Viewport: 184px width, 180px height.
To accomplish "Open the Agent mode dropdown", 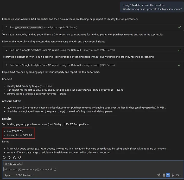I will pyautogui.click(x=9, y=175).
